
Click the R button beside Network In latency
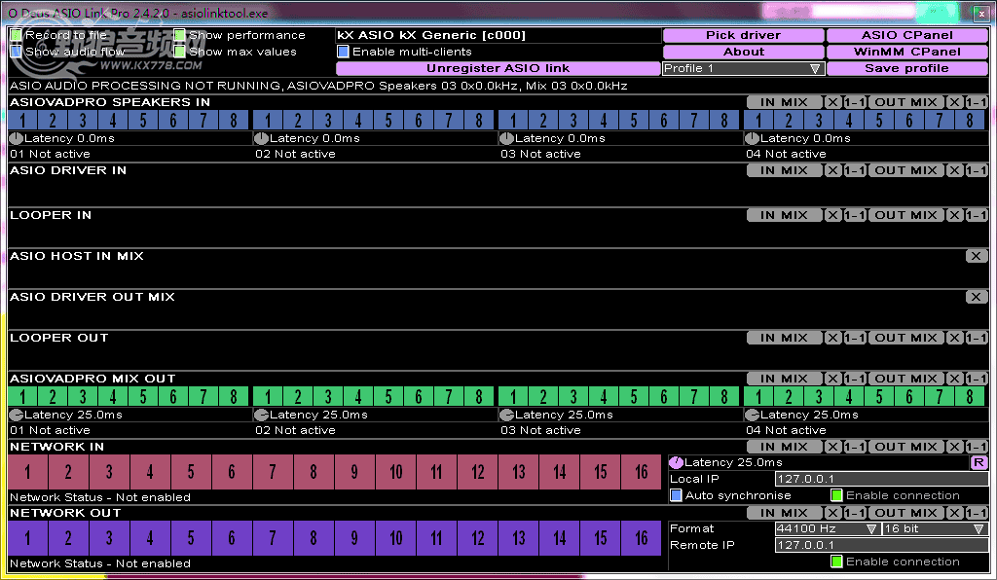(x=979, y=462)
